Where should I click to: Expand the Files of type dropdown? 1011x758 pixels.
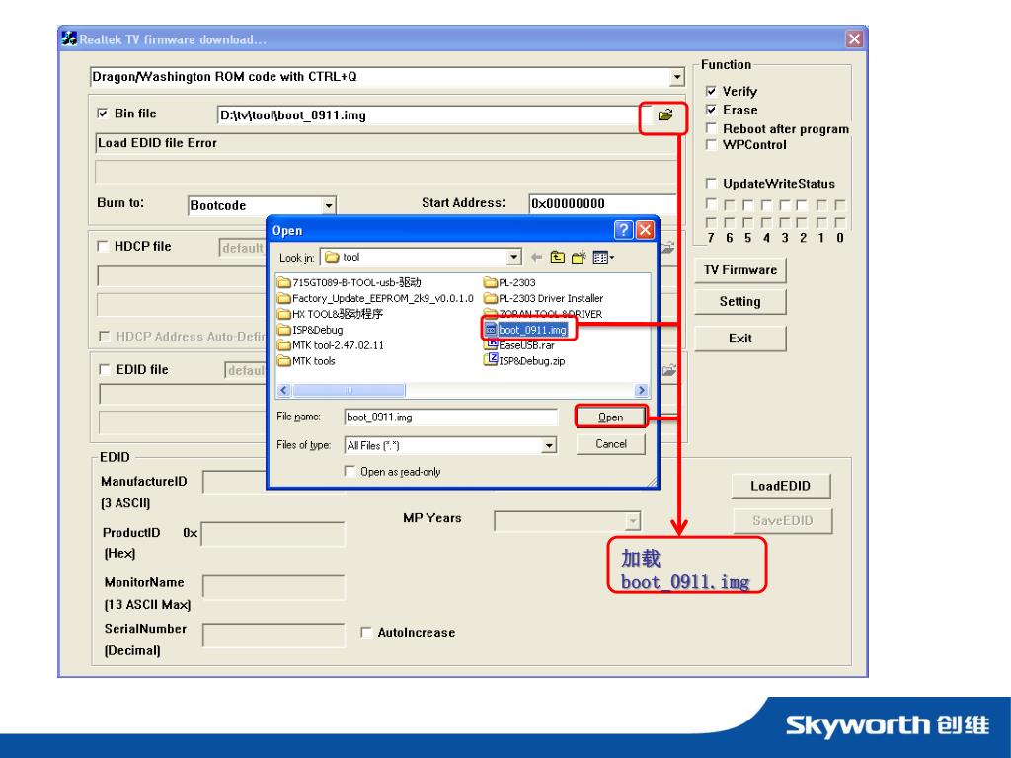point(550,445)
